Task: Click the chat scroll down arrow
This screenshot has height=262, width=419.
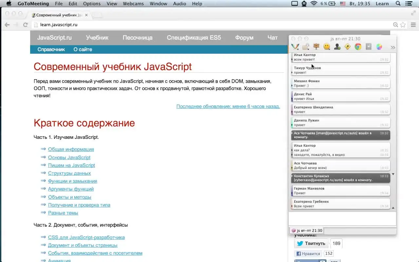Action: [393, 174]
